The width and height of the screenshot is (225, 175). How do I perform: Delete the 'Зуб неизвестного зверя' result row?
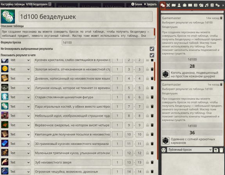click(x=152, y=162)
